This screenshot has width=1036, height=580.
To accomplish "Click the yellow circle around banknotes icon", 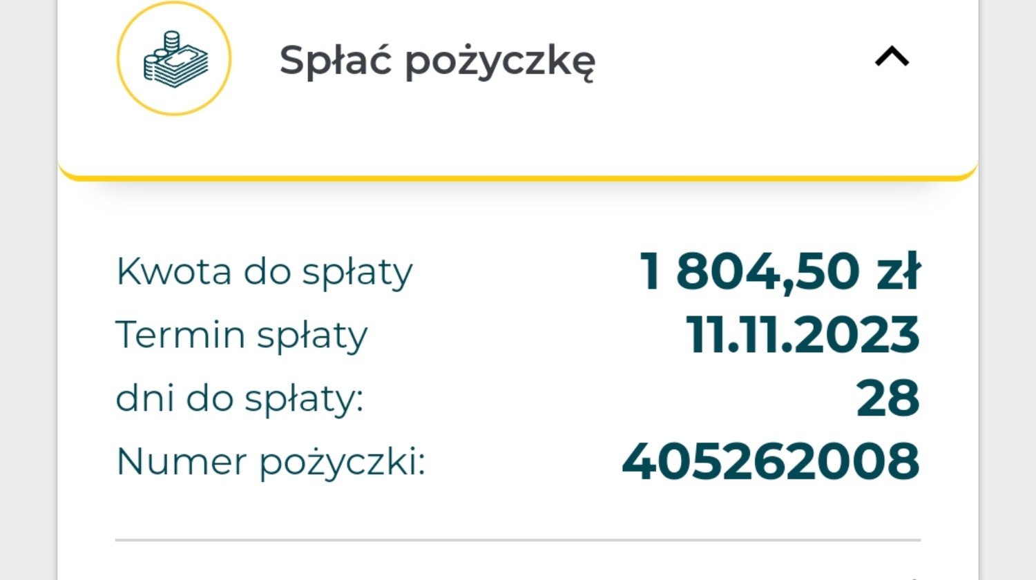I will coord(174,58).
